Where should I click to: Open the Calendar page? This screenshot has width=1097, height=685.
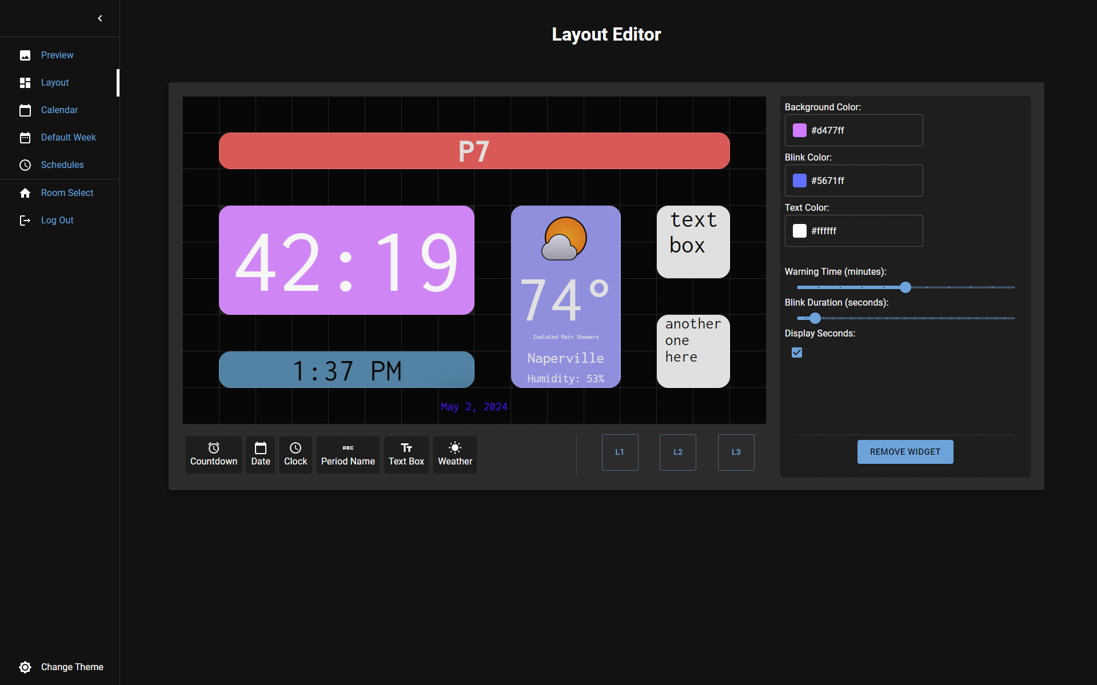pos(59,110)
